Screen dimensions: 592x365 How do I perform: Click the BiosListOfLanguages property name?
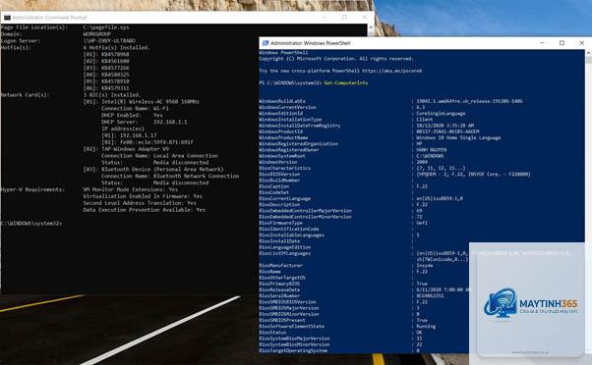coord(284,253)
